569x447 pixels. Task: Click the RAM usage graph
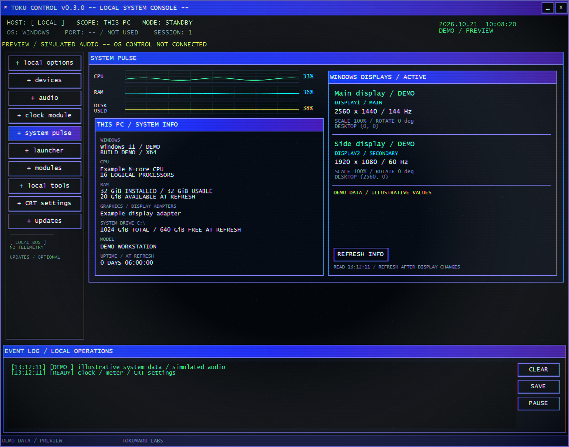[212, 92]
